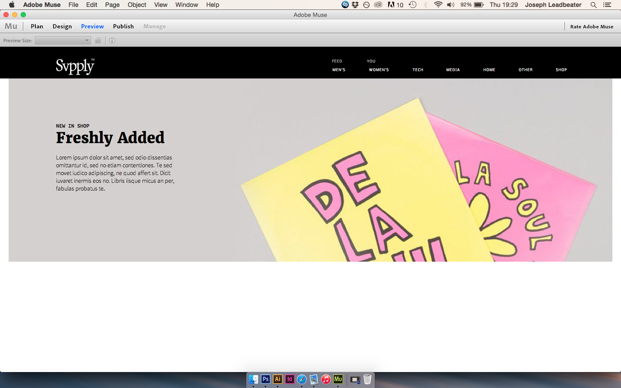Go to MEN'S category
The height and width of the screenshot is (388, 621).
click(339, 70)
